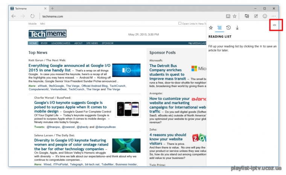Add page to favorites star in toolbar
286x175 pixels.
[234, 16]
